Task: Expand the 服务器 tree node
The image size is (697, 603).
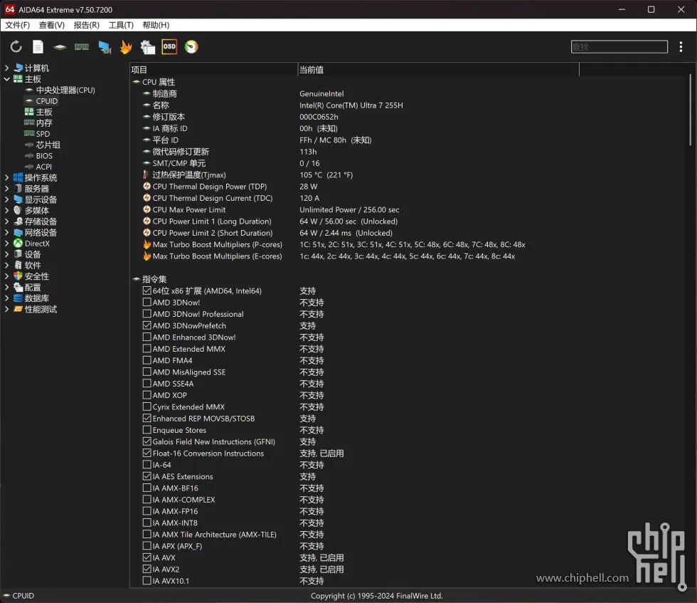Action: click(x=6, y=189)
